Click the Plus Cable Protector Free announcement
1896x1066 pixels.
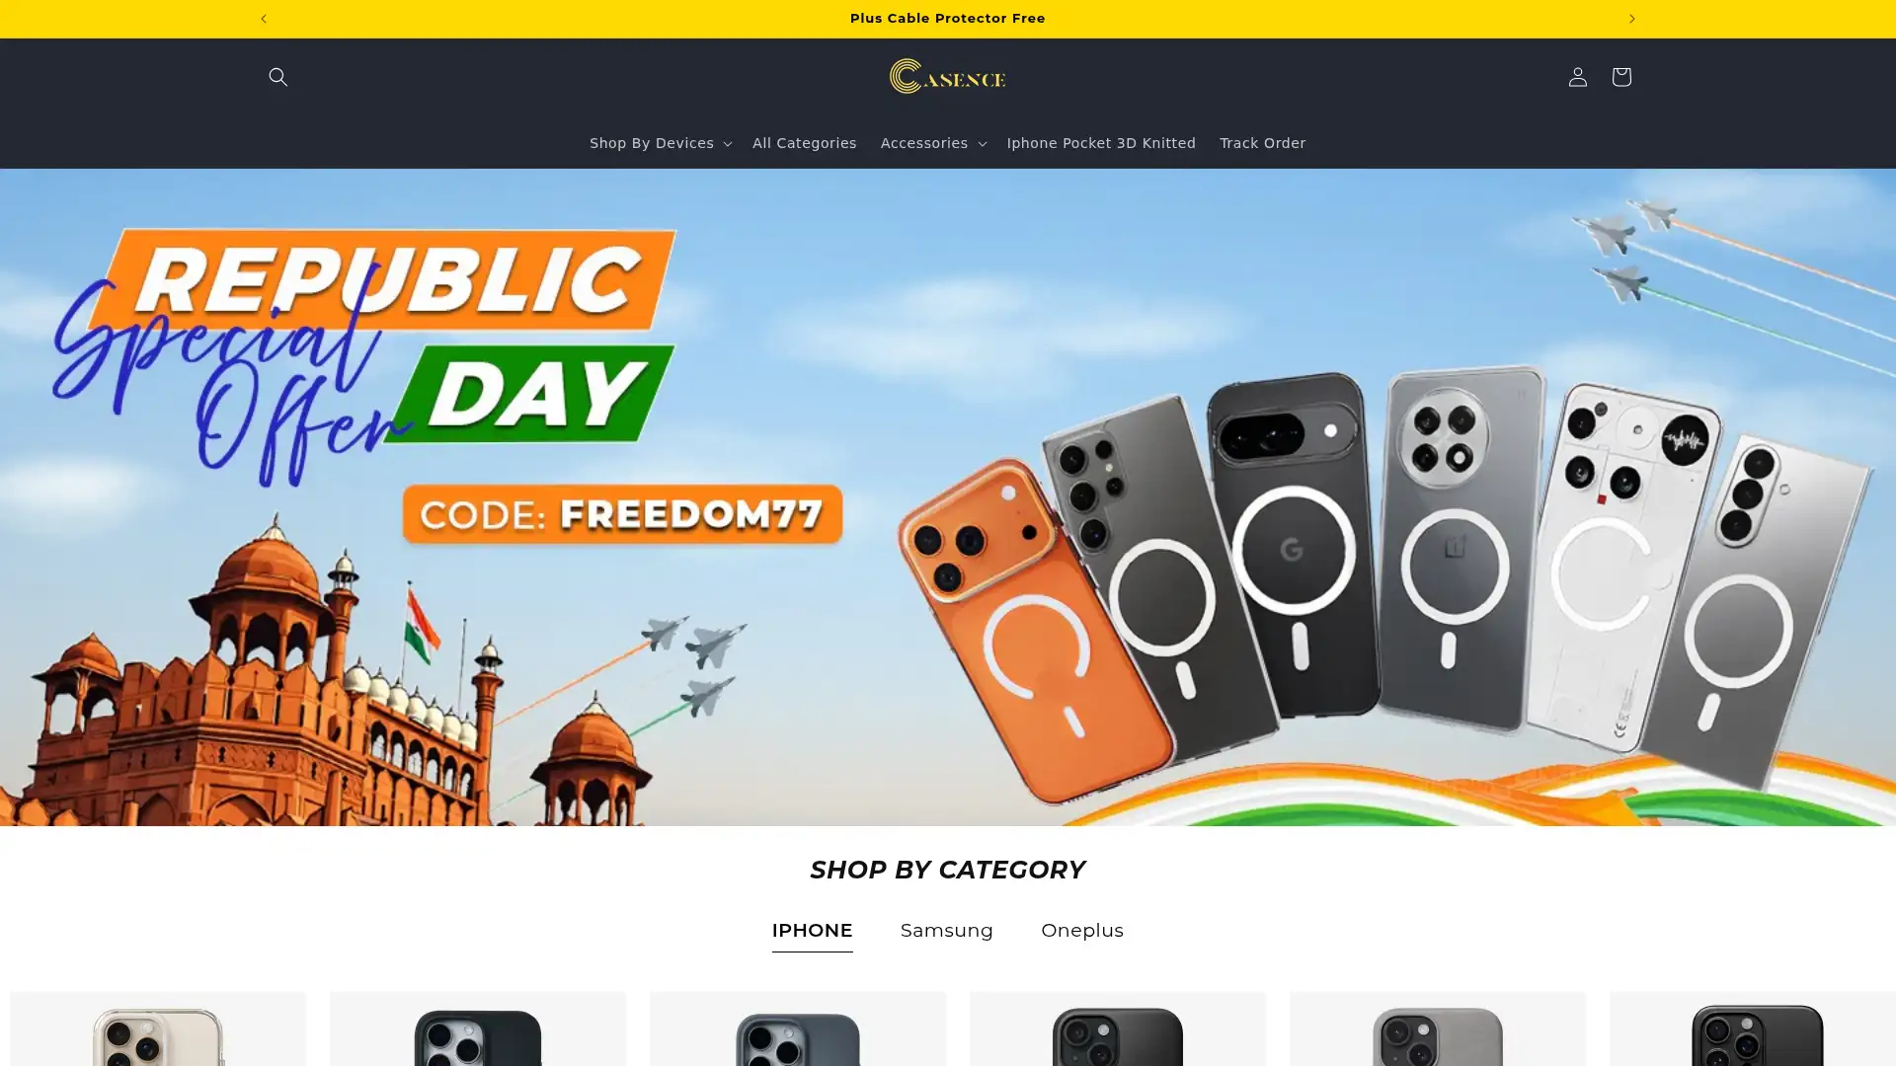pos(947,19)
